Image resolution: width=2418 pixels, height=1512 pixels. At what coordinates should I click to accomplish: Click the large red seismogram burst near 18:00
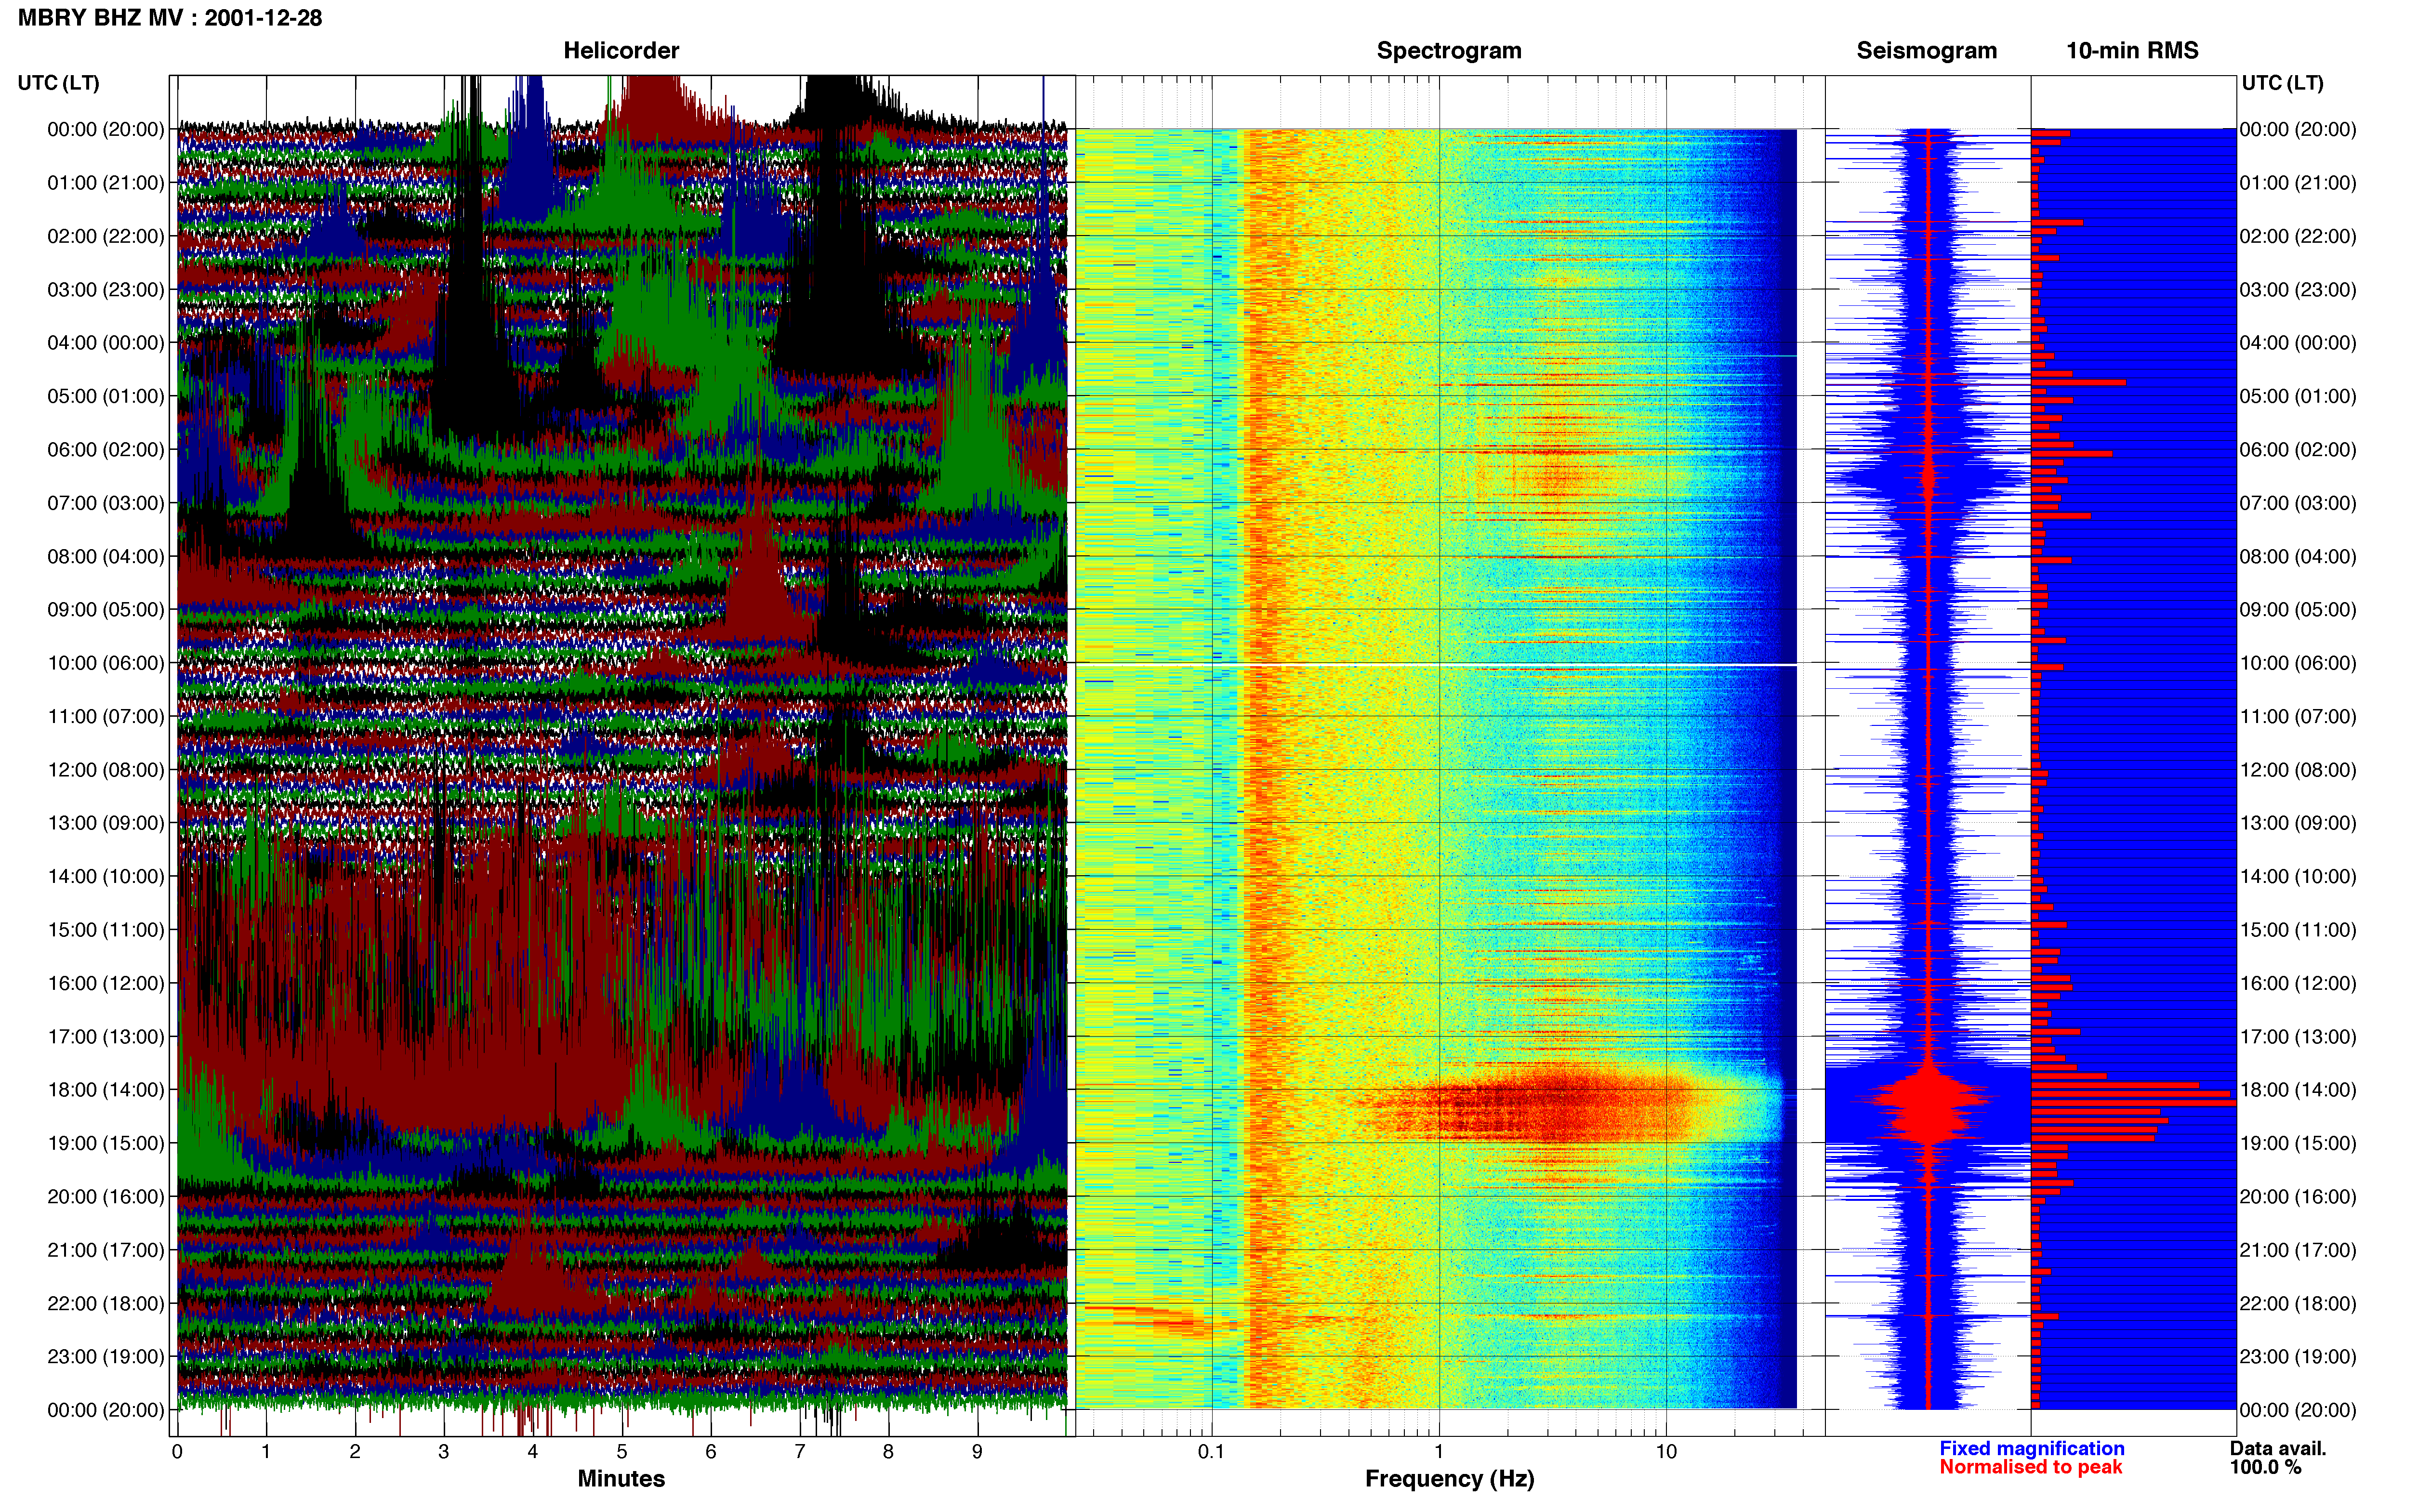coord(1928,1104)
